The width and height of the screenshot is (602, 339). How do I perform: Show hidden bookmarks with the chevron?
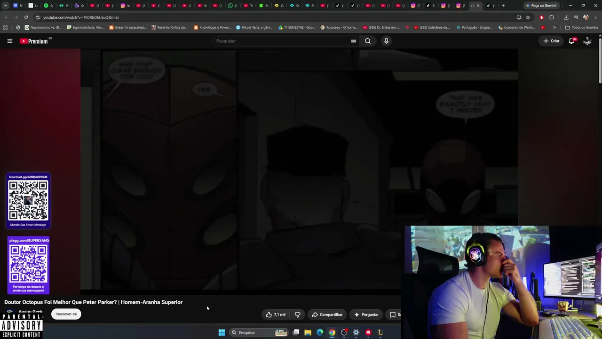pos(554,27)
